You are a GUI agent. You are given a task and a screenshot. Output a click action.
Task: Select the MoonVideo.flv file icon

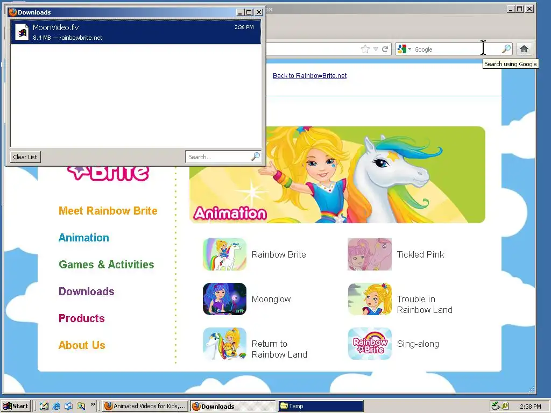point(22,32)
